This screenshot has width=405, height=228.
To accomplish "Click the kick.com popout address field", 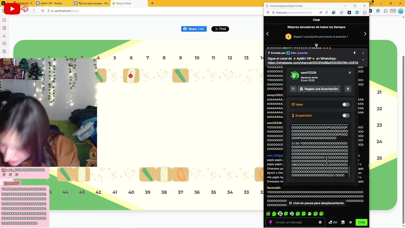I will [294, 13].
